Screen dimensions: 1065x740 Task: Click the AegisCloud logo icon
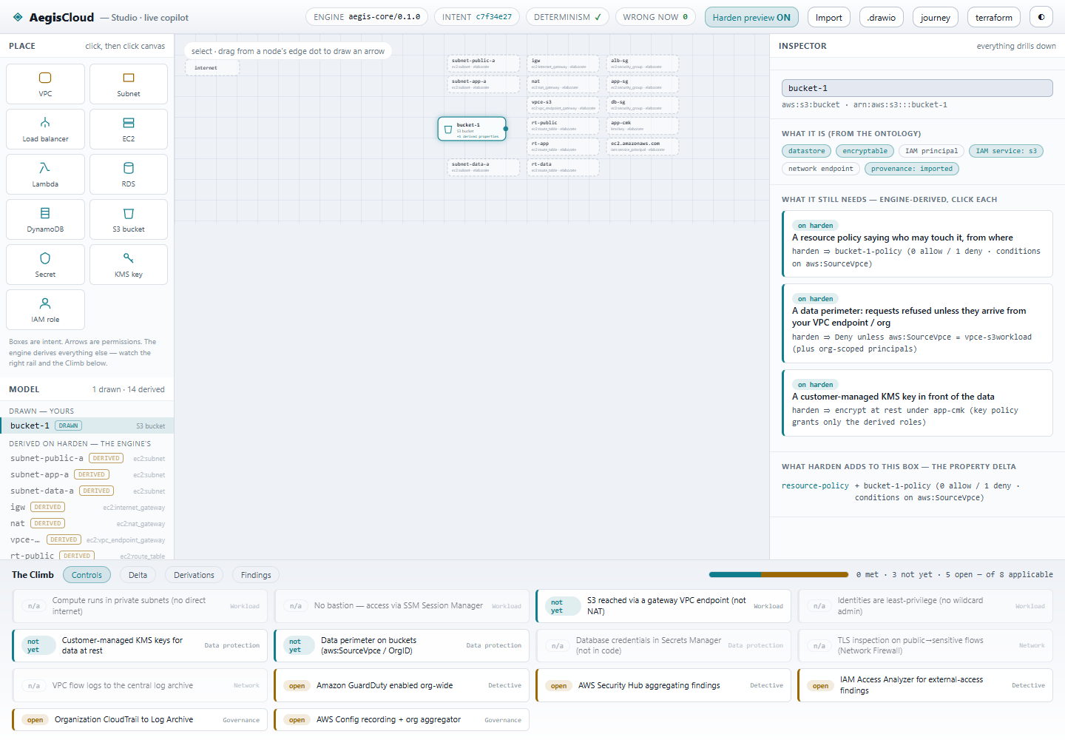coord(18,17)
